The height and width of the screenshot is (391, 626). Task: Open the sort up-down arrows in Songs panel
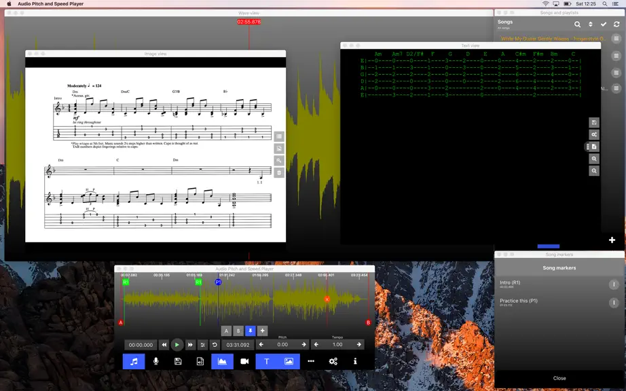click(591, 24)
